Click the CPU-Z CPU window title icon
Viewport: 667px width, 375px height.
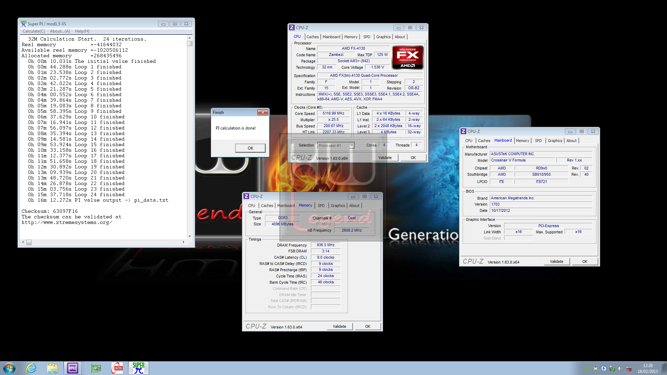292,27
